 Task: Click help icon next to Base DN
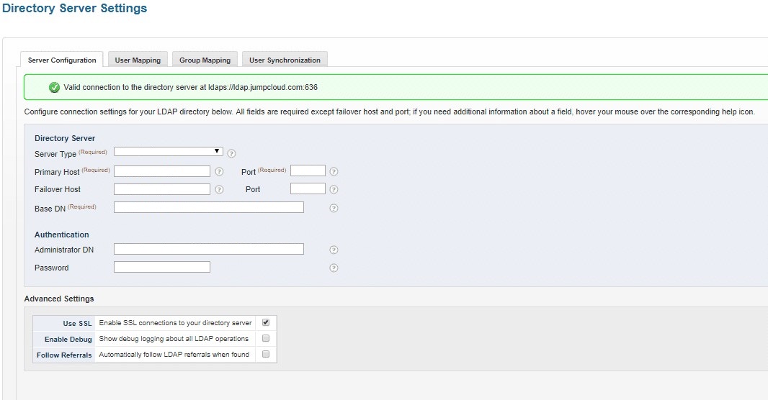tap(334, 208)
